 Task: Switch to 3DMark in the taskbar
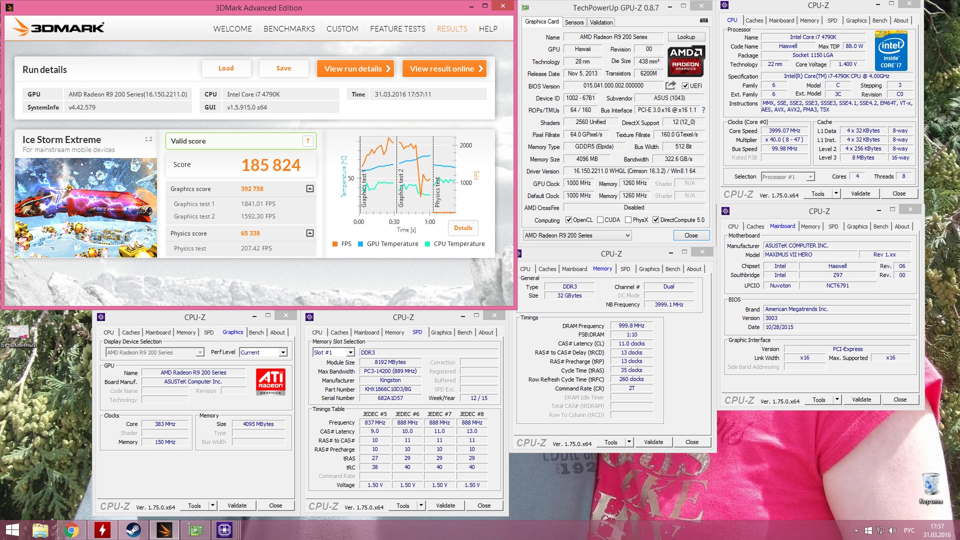point(164,530)
